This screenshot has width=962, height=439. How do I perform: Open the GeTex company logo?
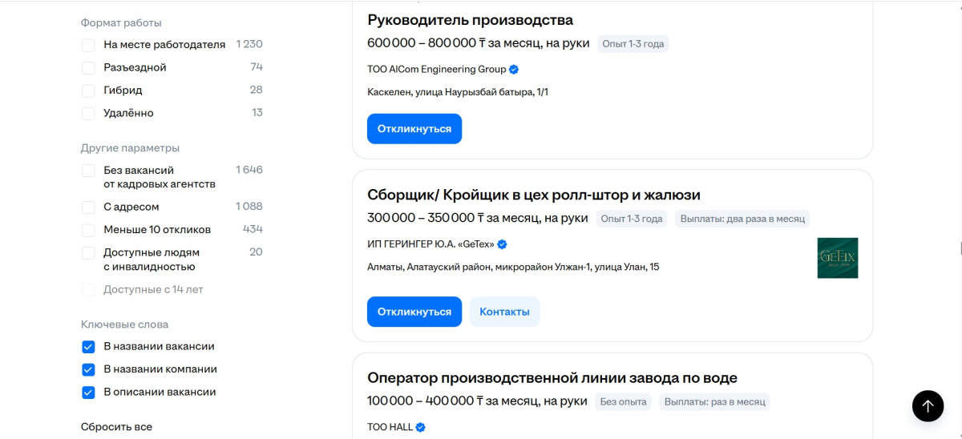(x=838, y=258)
